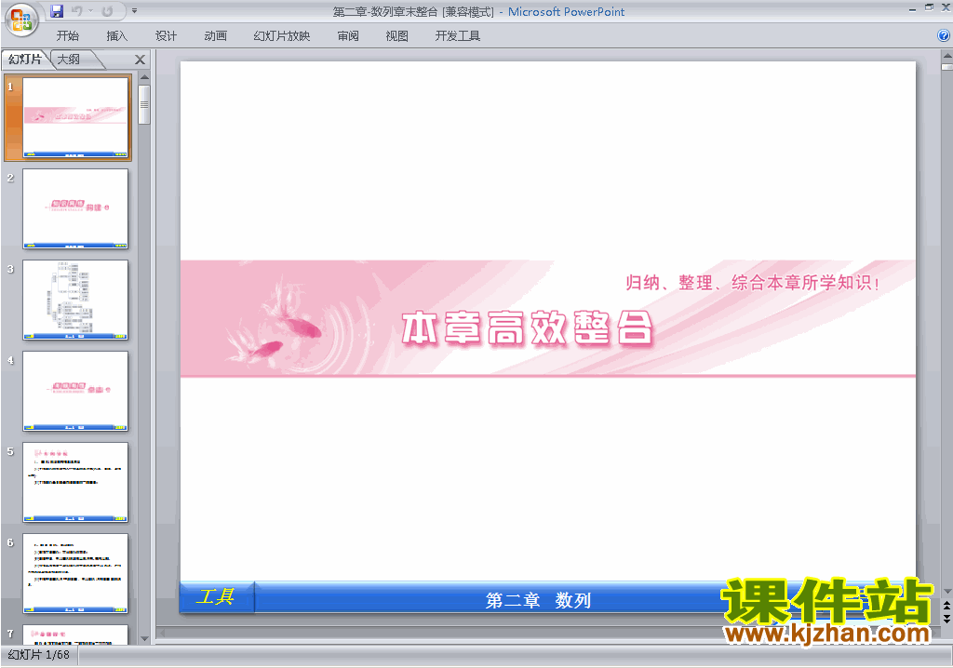The image size is (953, 668).
Task: Select the 开发工具 ribbon tab
Action: 457,36
